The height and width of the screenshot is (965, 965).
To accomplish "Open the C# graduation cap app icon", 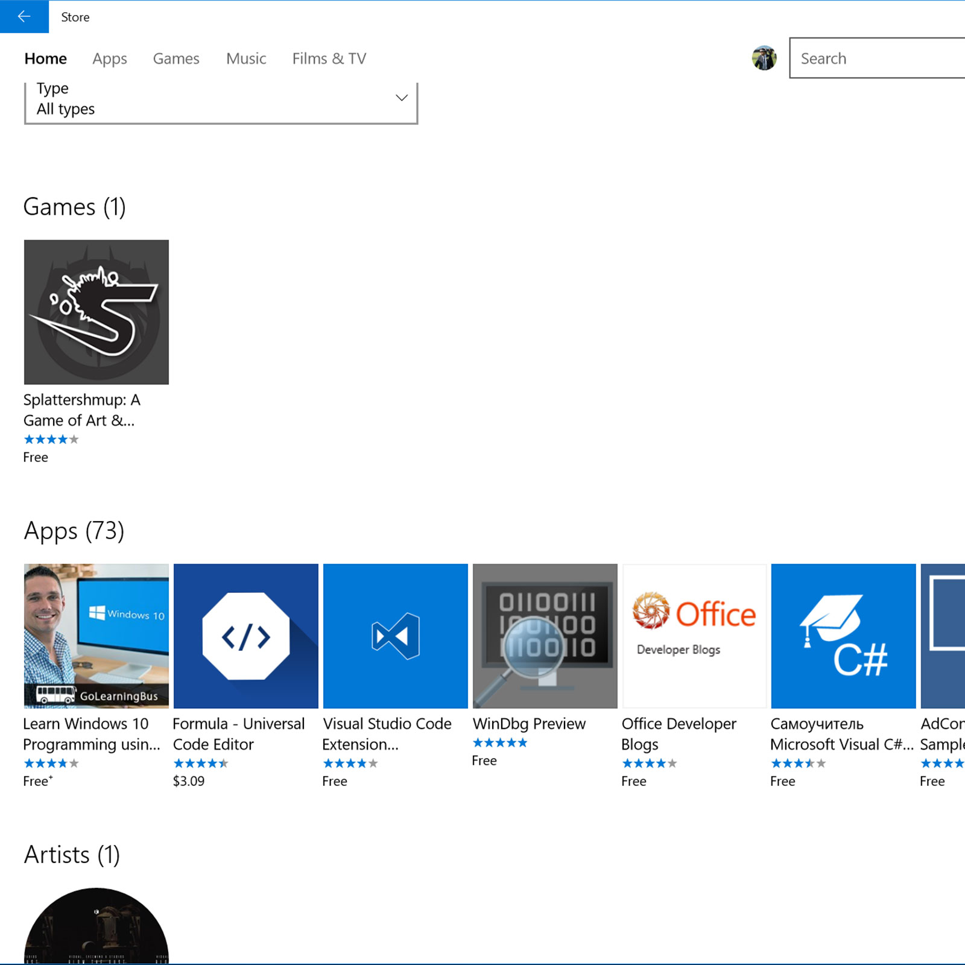I will (843, 636).
